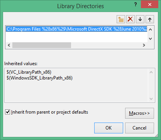Click the directory list's scroll up arrow
The height and width of the screenshot is (140, 161).
[150, 29]
